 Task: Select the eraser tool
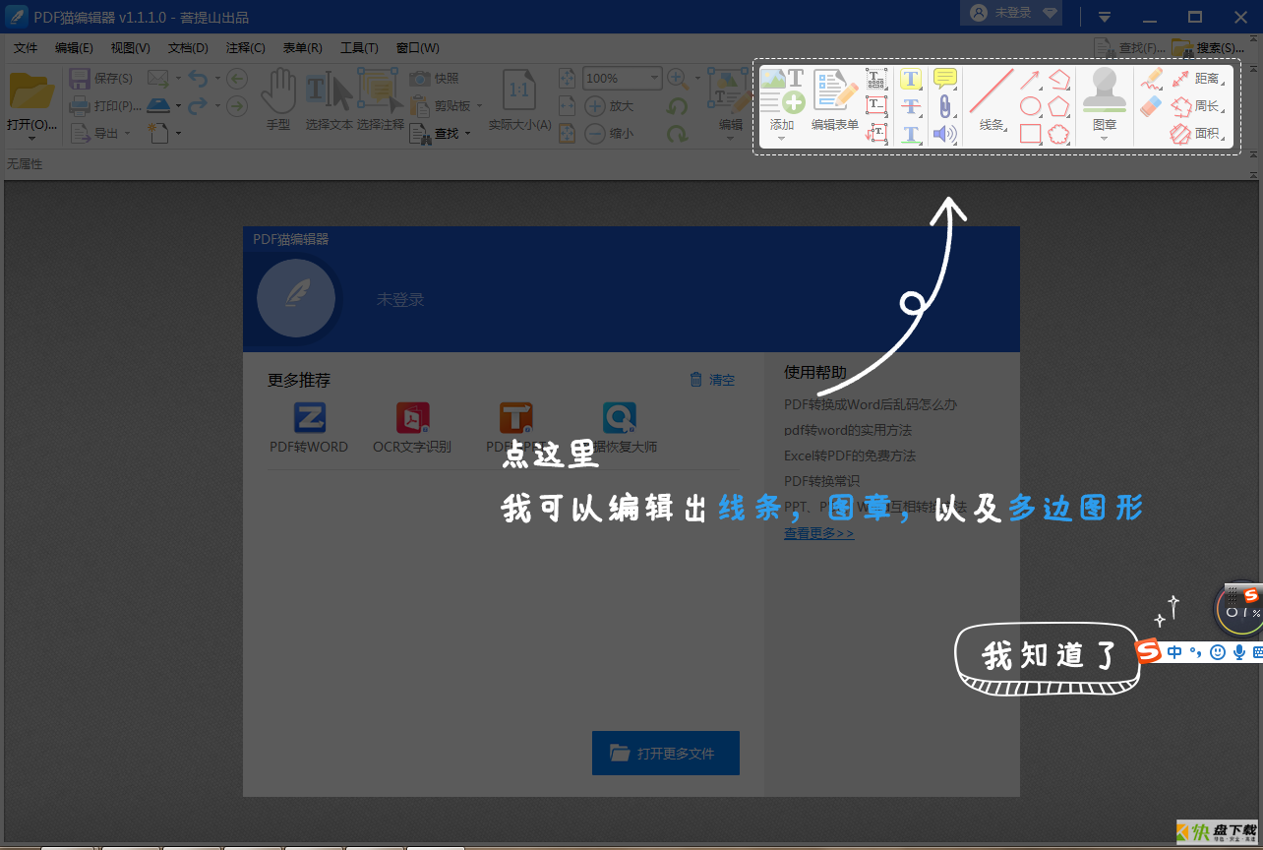[1152, 106]
